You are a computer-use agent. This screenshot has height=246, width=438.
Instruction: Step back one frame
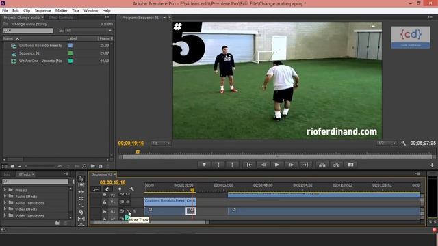click(x=263, y=165)
